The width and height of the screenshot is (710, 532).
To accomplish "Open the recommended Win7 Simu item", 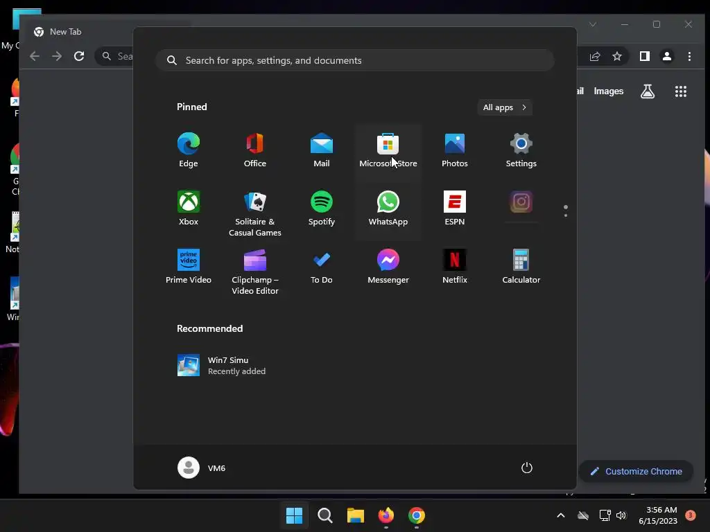I will click(222, 365).
